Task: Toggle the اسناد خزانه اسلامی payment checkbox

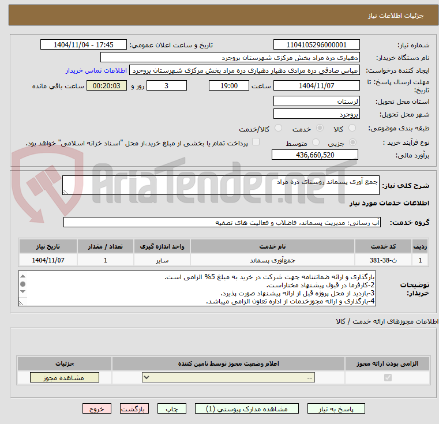Action: pos(256,142)
